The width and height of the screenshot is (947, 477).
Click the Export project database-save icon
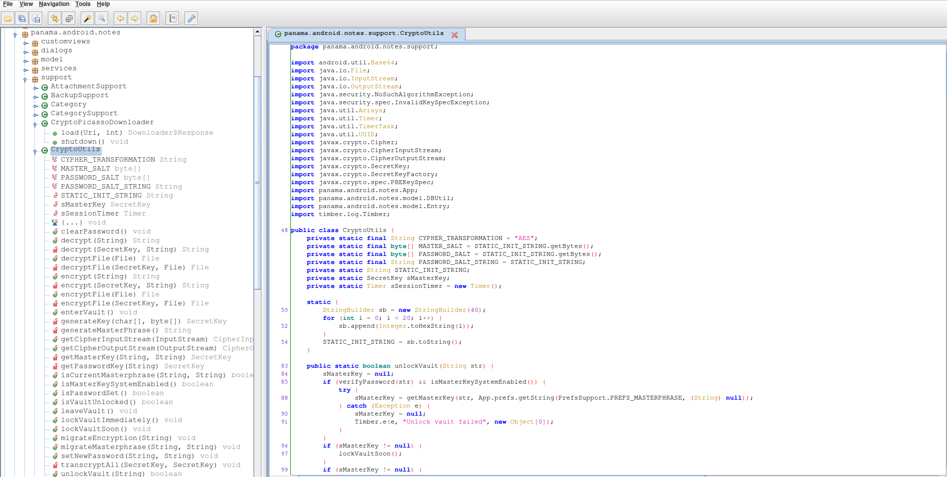coord(36,19)
